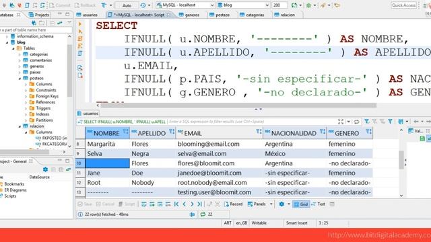
Task: Expand the categorias table node
Action: tap(20, 54)
